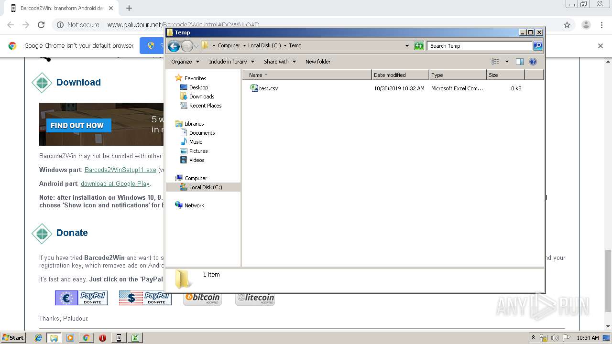Click Barcode2WinSetup11.exe download link
Screen dimensions: 612x344
coord(120,170)
